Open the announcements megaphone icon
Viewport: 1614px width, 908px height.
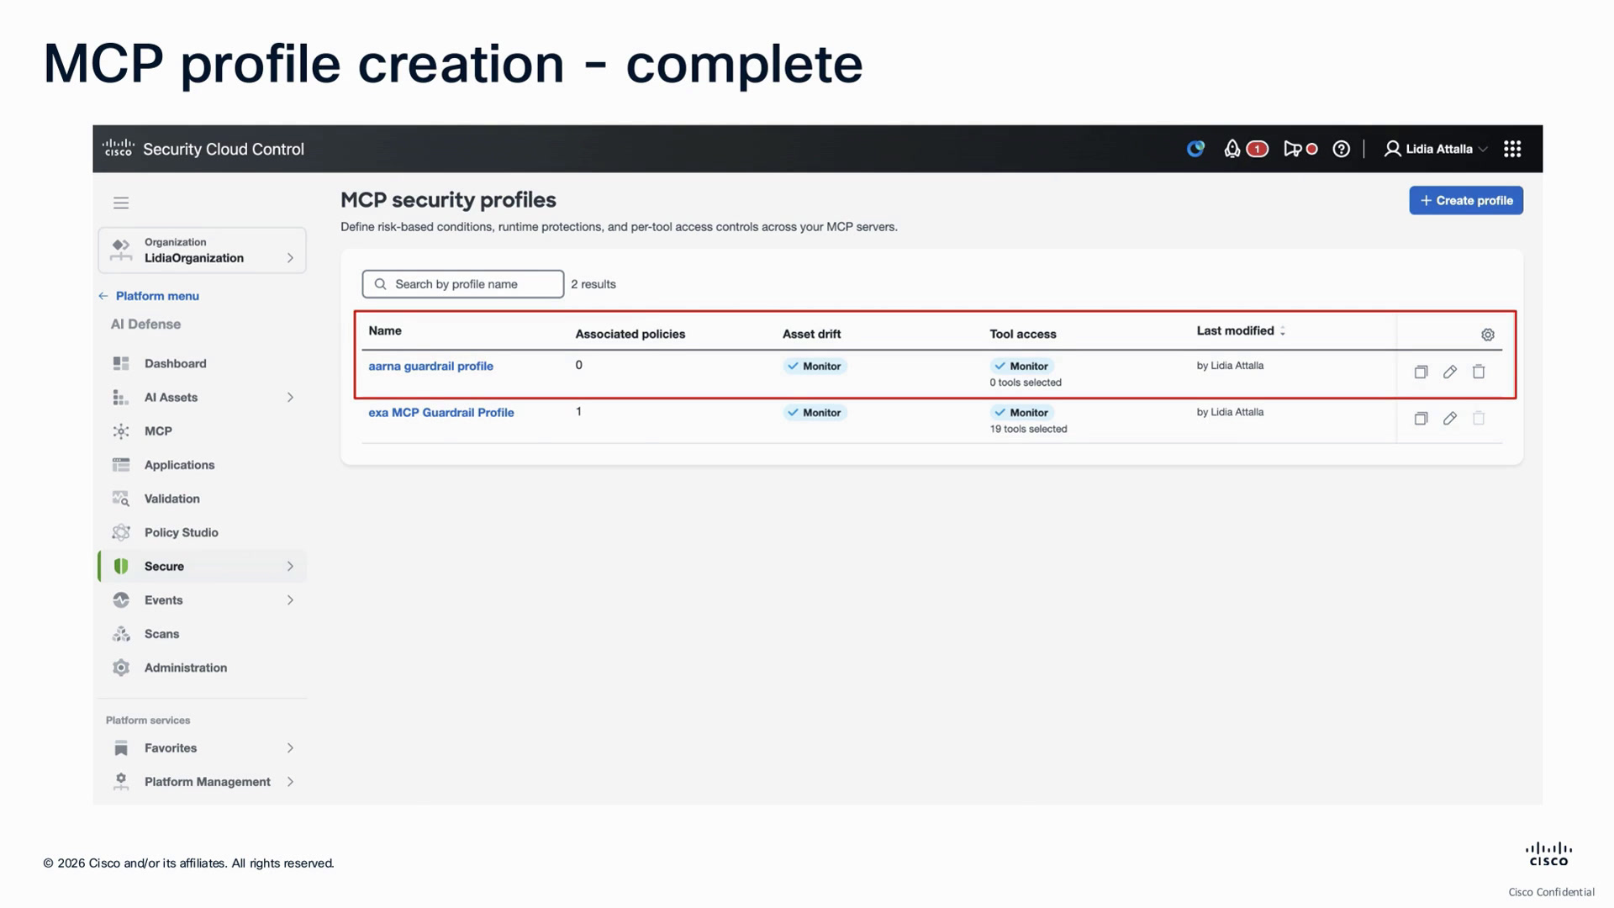coord(1300,149)
